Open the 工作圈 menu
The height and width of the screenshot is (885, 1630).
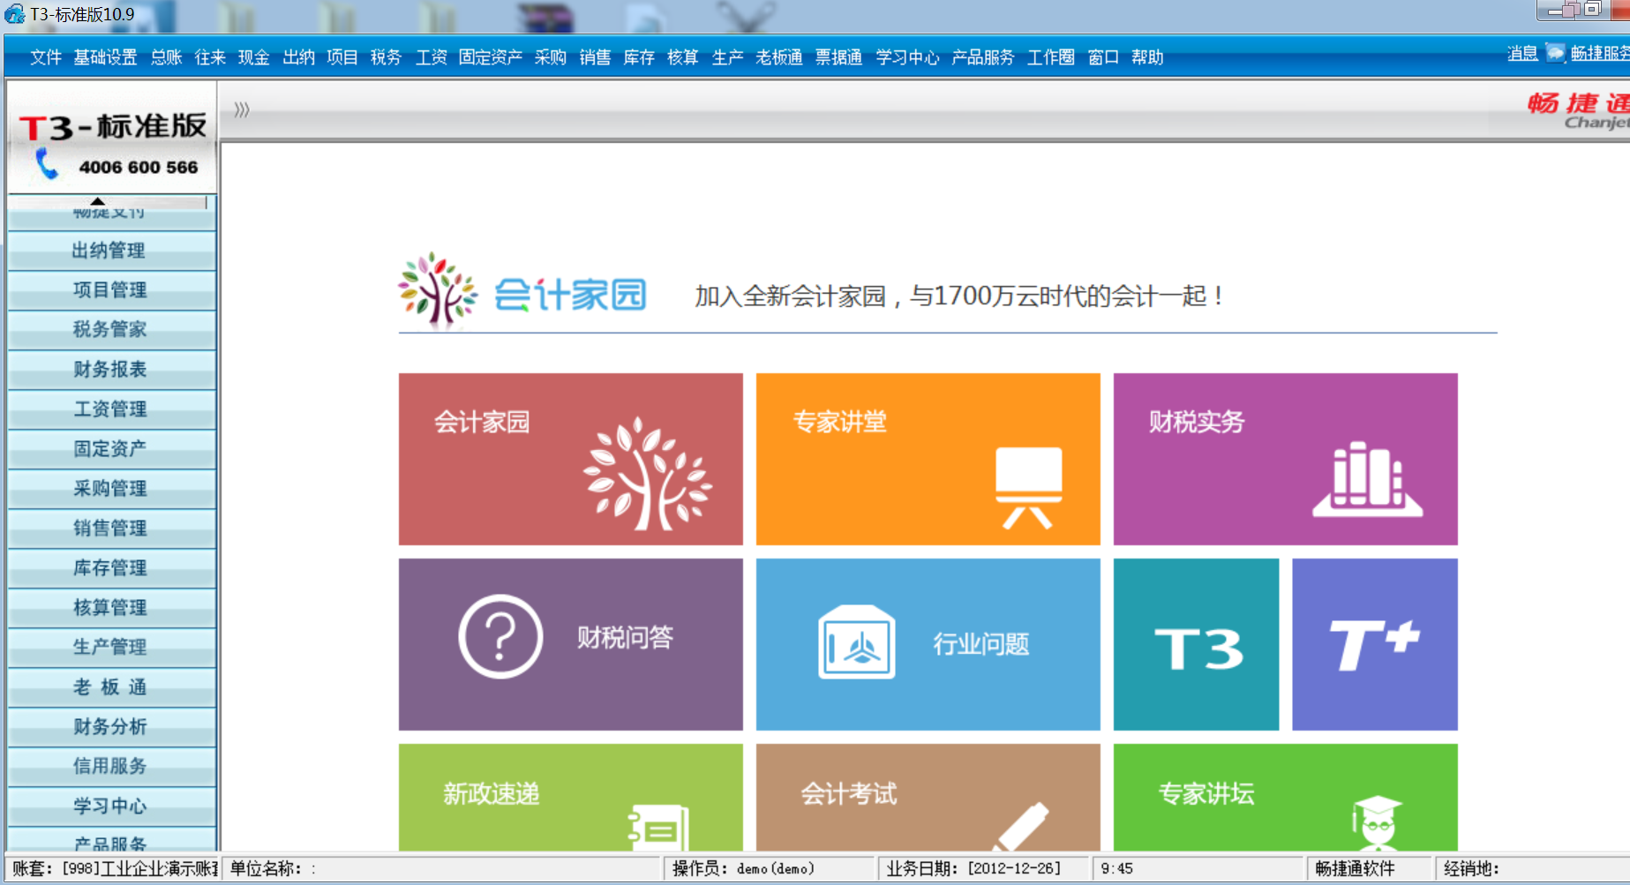1051,57
